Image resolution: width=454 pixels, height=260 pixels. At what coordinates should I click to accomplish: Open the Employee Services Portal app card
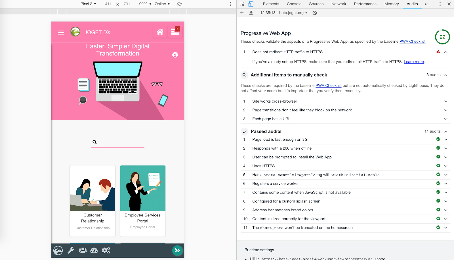(x=143, y=201)
